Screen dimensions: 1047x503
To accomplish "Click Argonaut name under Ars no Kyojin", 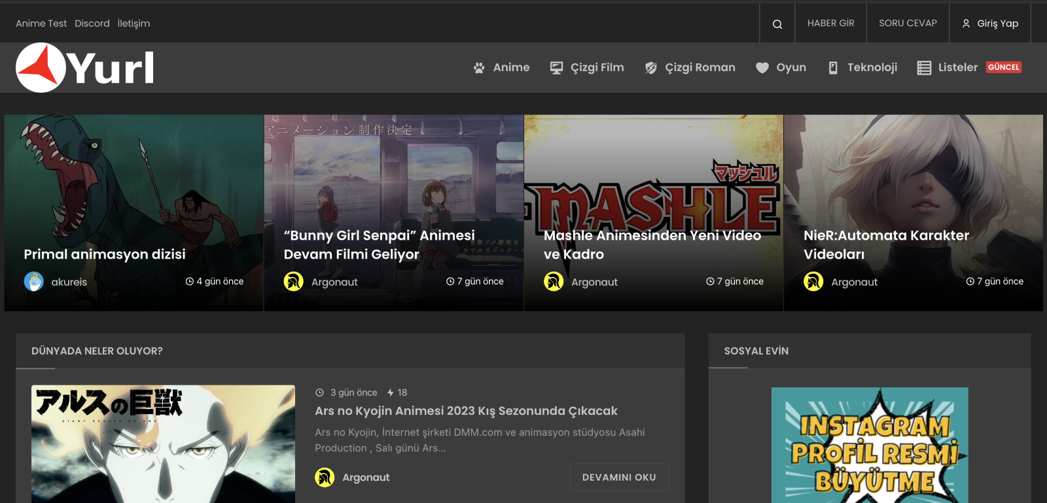I will click(x=366, y=478).
